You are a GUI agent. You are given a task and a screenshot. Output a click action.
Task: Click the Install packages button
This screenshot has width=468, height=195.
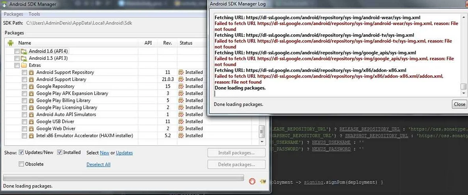pos(236,153)
